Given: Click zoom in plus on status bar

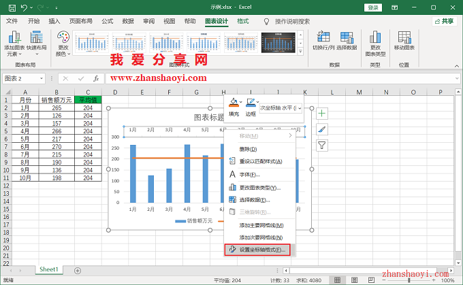Looking at the screenshot, I should pyautogui.click(x=434, y=280).
